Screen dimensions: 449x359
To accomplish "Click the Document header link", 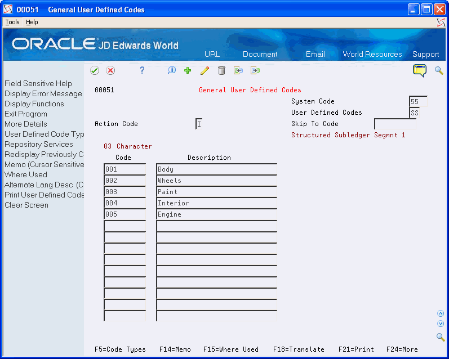I will (260, 54).
